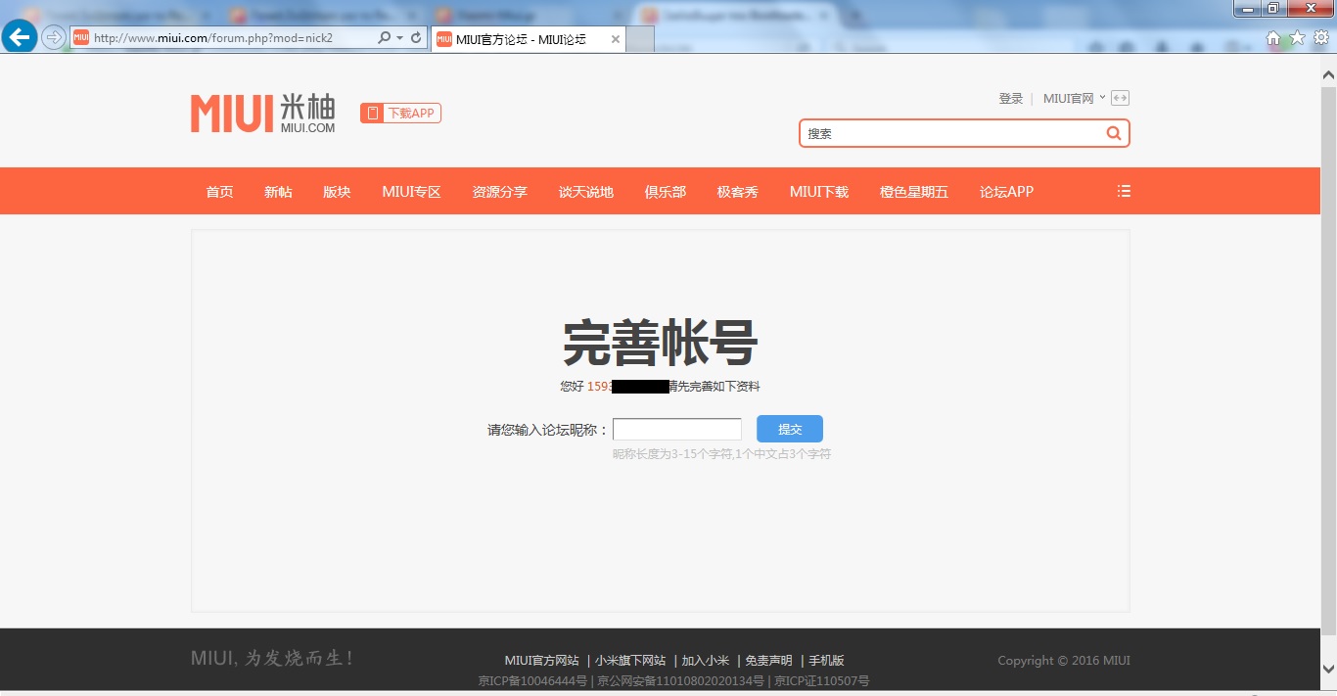
Task: Open a new blank tab
Action: pyautogui.click(x=640, y=39)
